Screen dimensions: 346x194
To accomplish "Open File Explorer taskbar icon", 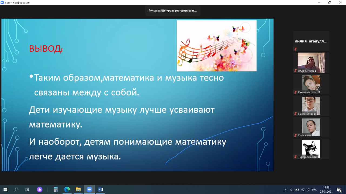I will 78,189.
